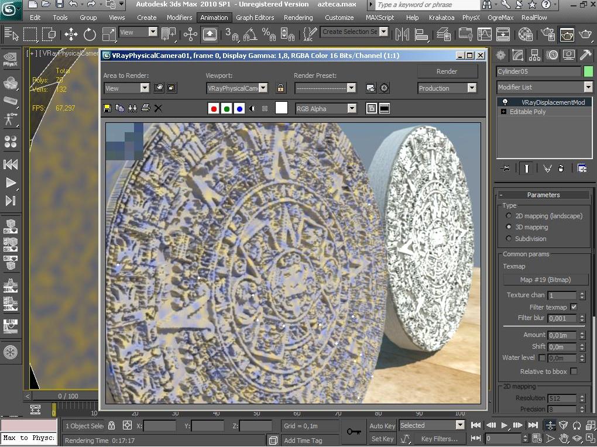Toggle the green channel display
The width and height of the screenshot is (597, 447).
pos(227,109)
